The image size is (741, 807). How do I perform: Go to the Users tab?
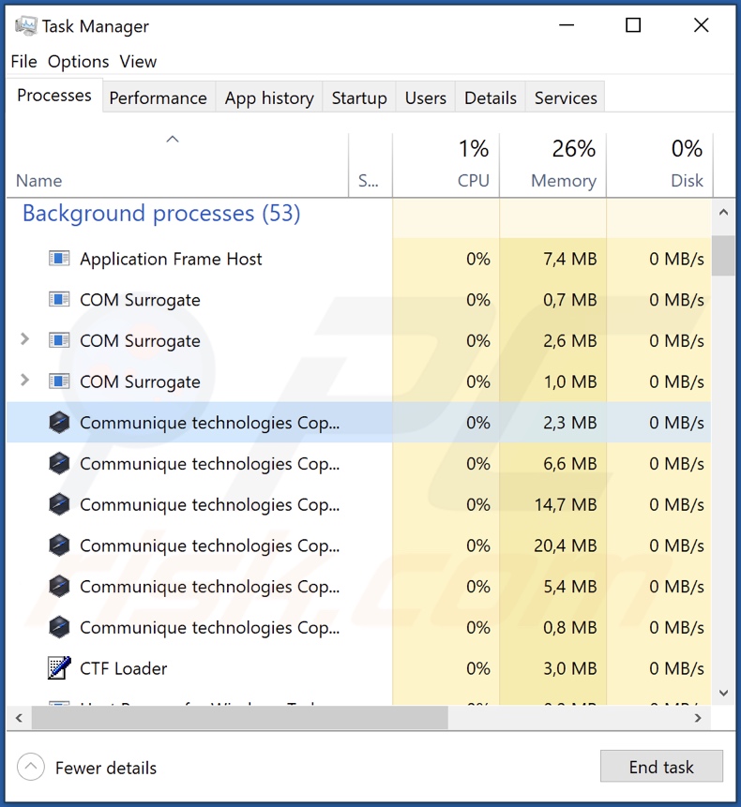pos(425,97)
